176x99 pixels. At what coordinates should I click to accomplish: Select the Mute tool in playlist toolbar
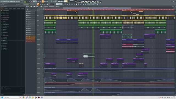35,7
